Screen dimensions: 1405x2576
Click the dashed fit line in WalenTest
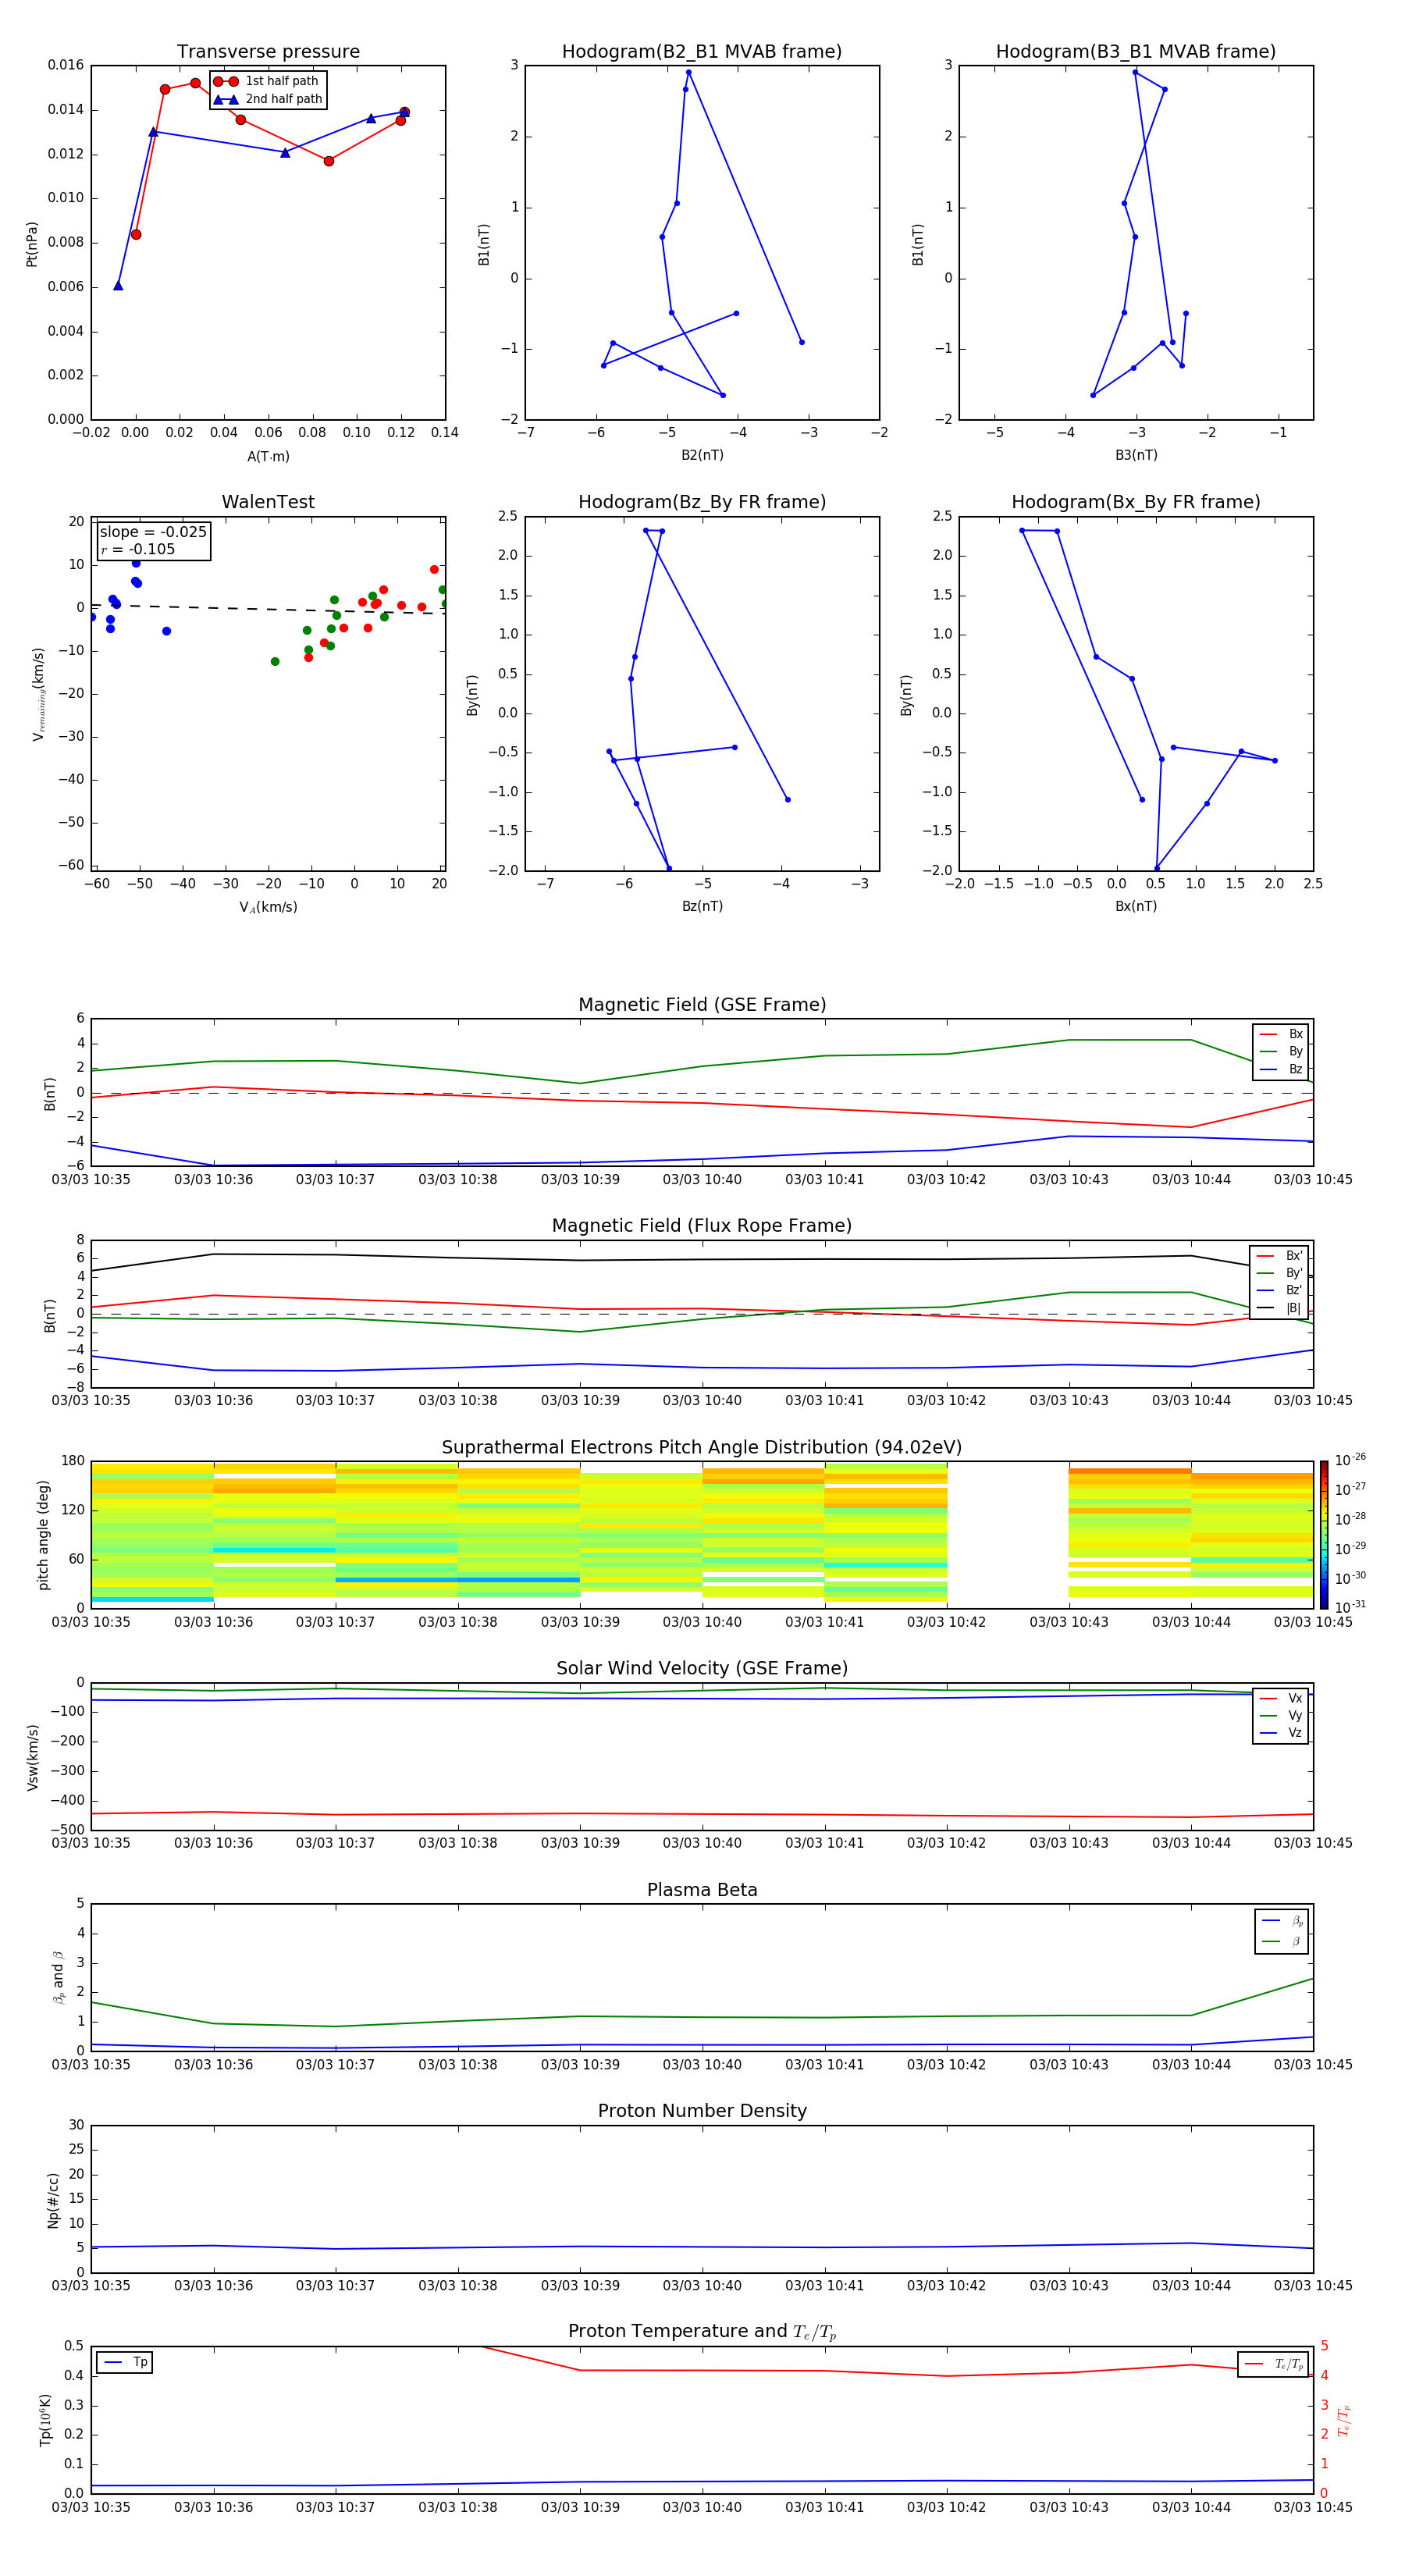coord(268,609)
